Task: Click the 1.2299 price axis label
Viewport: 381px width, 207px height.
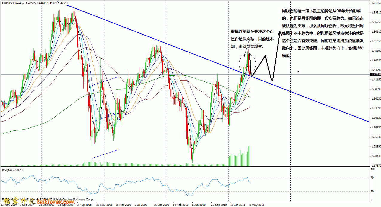Action: (376, 147)
